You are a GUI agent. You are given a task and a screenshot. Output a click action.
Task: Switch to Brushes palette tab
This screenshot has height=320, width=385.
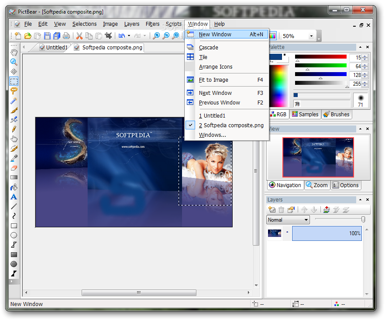tap(337, 115)
